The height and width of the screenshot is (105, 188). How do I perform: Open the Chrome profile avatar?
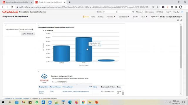181,7
